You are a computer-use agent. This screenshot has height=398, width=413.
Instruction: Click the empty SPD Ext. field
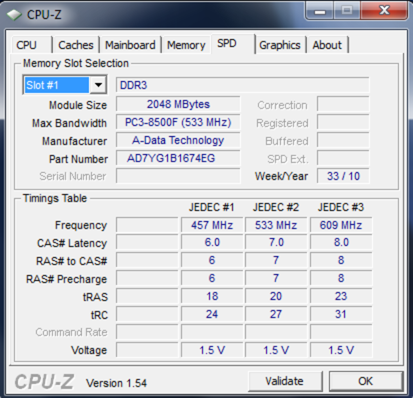point(343,158)
